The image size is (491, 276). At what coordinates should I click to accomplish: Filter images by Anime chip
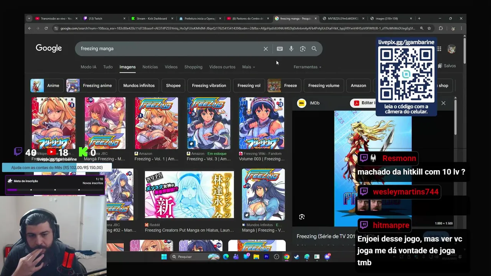click(47, 85)
